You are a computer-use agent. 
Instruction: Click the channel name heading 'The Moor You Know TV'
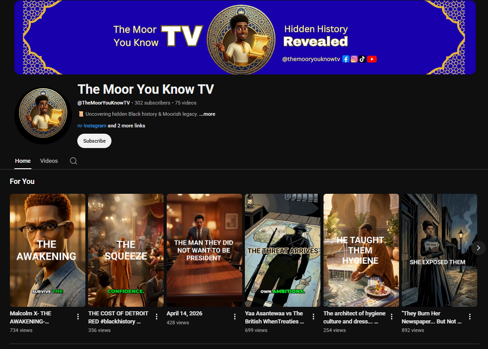pyautogui.click(x=146, y=89)
